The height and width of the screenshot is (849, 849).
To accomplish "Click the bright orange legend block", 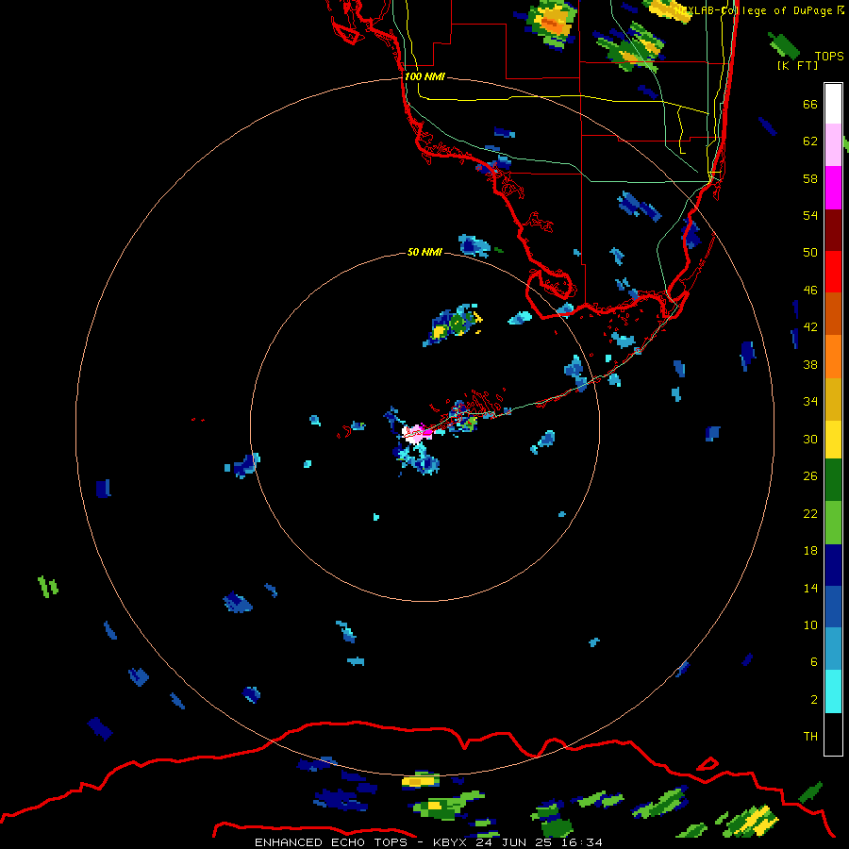I will pos(833,357).
